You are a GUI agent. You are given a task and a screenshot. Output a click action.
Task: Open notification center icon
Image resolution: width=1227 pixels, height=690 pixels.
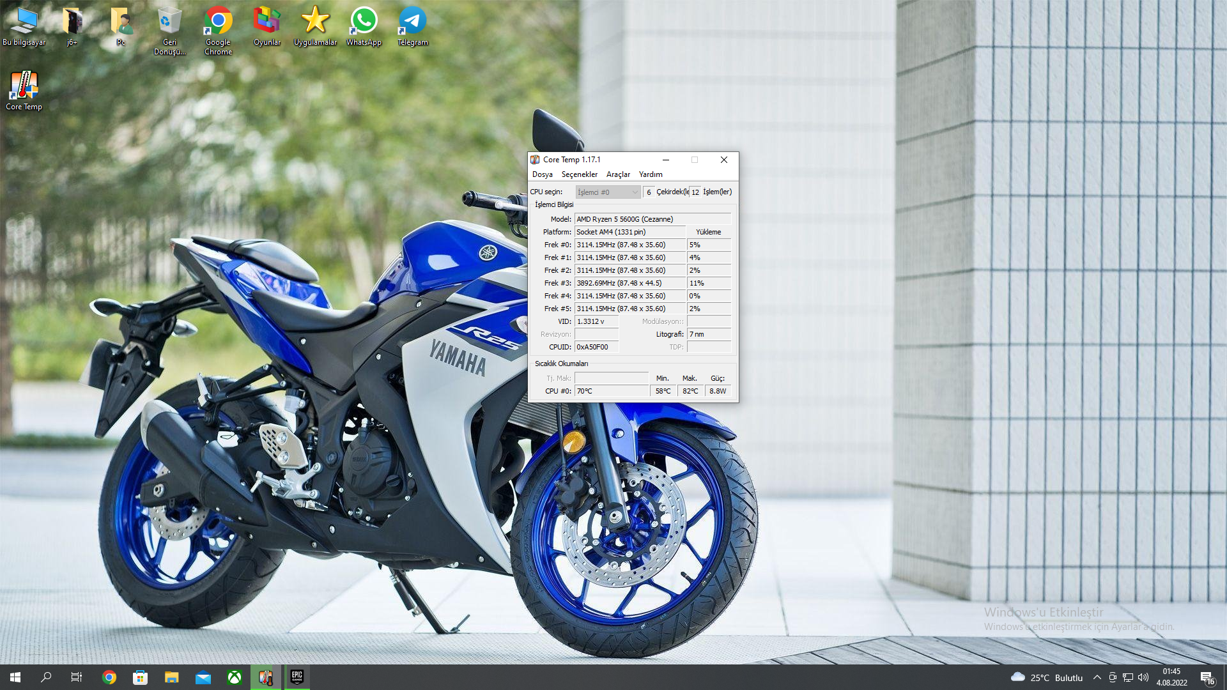point(1207,677)
